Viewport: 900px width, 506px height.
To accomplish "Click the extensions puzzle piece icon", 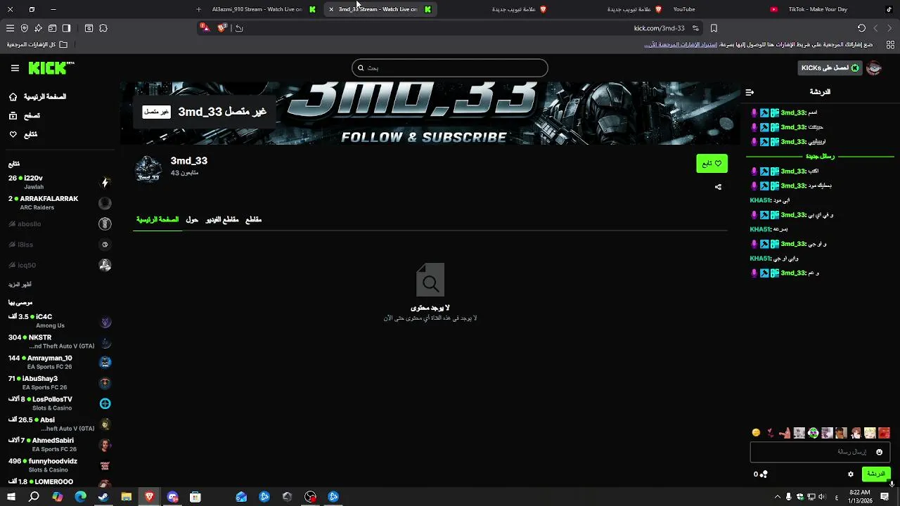I will coord(103,28).
